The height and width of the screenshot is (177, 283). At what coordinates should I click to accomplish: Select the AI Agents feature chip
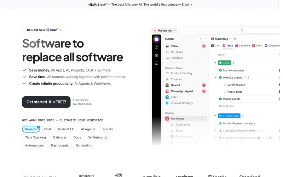pos(88,129)
